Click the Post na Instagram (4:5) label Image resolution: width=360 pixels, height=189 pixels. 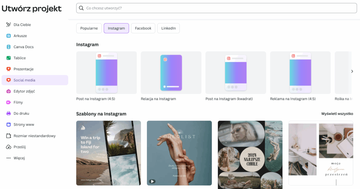click(96, 99)
